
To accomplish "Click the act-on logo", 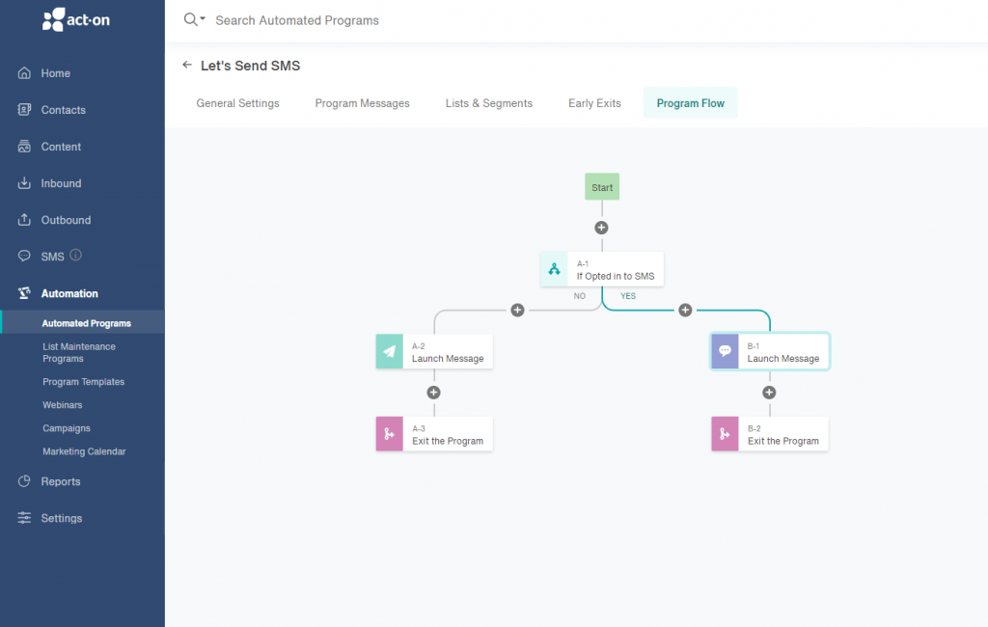I will (x=75, y=18).
